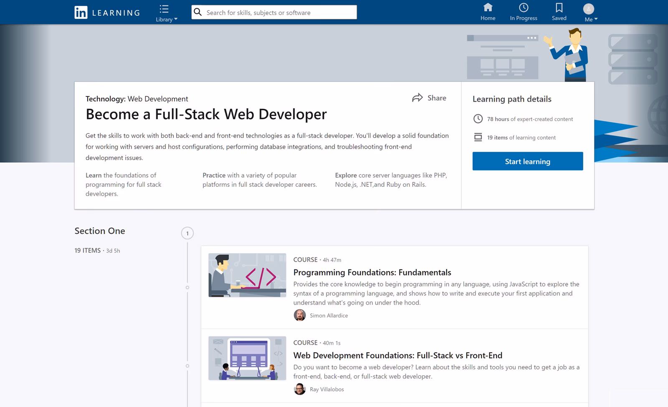Screen dimensions: 668x407
Task: Click the 4h 47m course duration label
Action: click(x=332, y=260)
